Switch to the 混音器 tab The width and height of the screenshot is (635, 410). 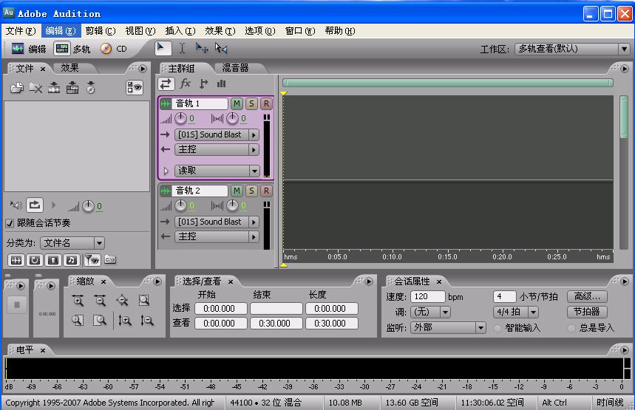235,68
